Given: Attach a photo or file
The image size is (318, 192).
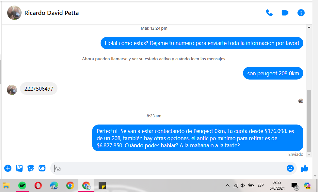Looking at the screenshot, I should 20,168.
